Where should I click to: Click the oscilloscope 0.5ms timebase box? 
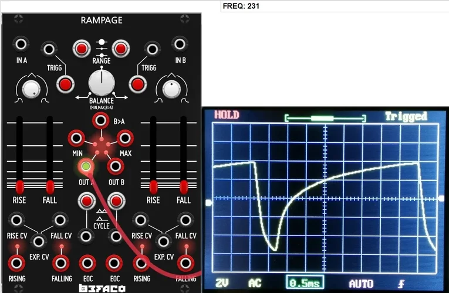click(x=305, y=282)
